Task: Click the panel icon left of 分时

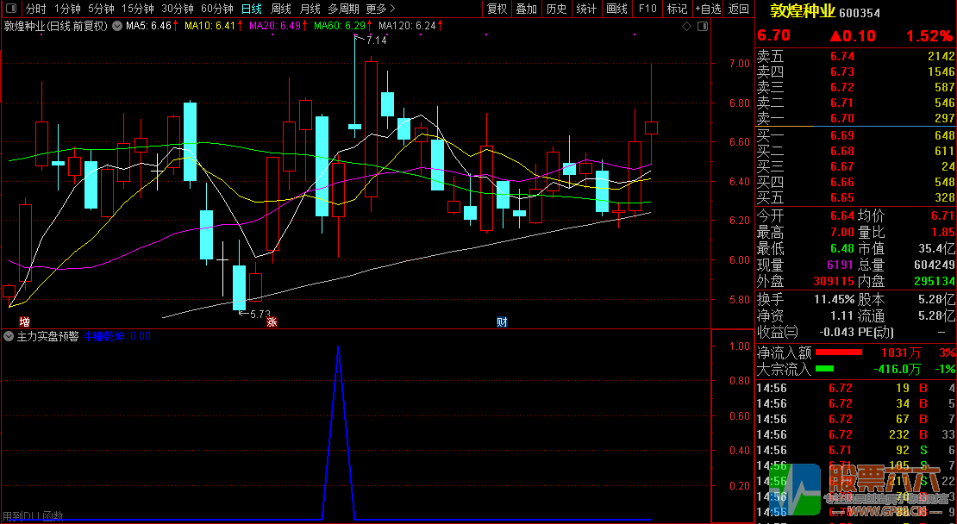Action: point(11,9)
